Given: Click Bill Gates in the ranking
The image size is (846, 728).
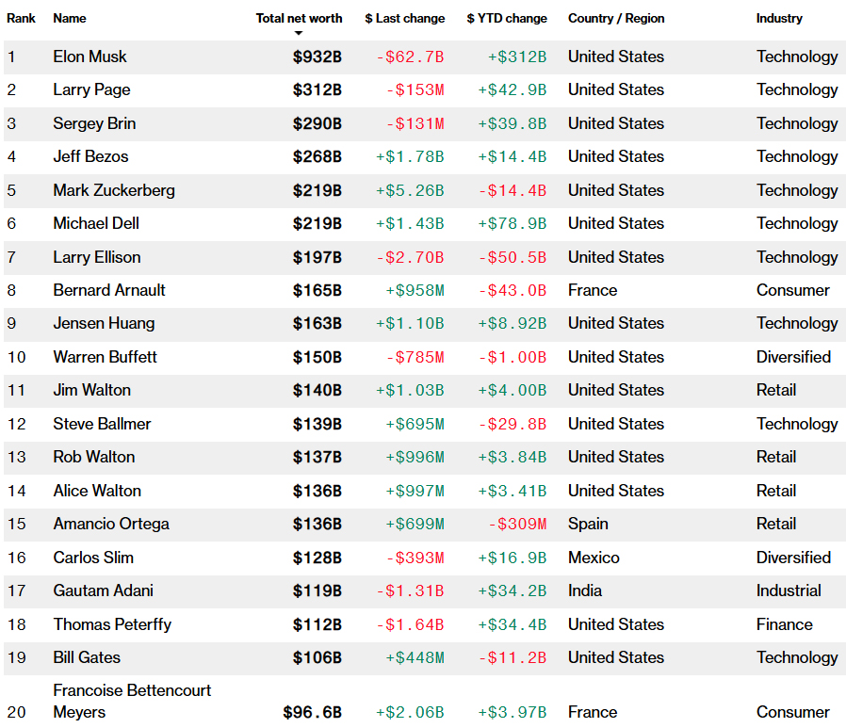Looking at the screenshot, I should pyautogui.click(x=87, y=657).
